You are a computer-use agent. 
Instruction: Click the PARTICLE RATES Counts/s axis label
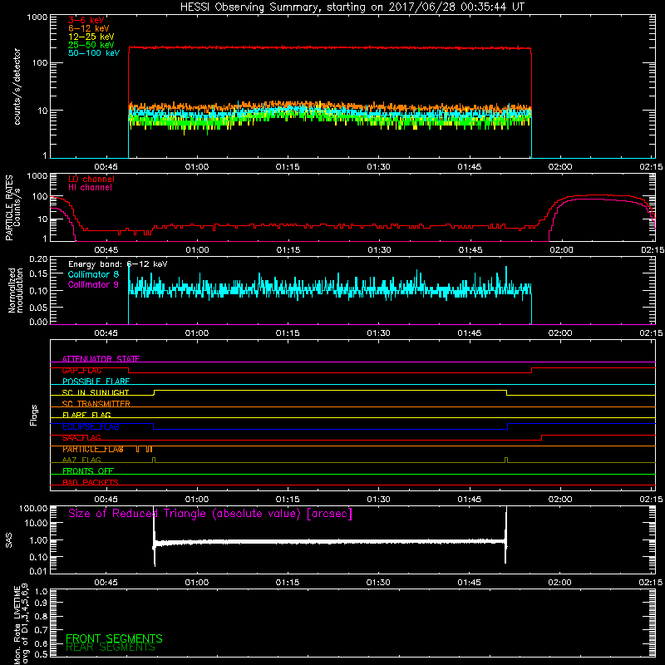tap(12, 208)
